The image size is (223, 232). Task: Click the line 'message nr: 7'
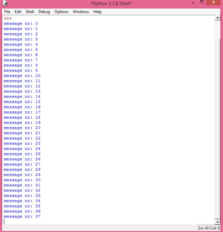[21, 60]
